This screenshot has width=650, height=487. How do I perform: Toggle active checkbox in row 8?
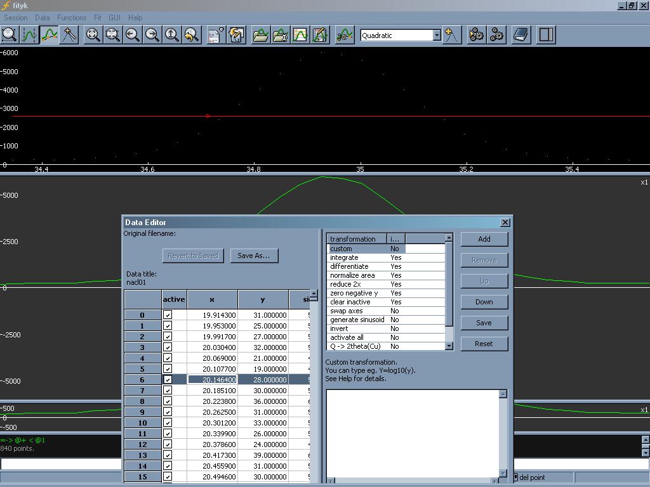click(168, 401)
